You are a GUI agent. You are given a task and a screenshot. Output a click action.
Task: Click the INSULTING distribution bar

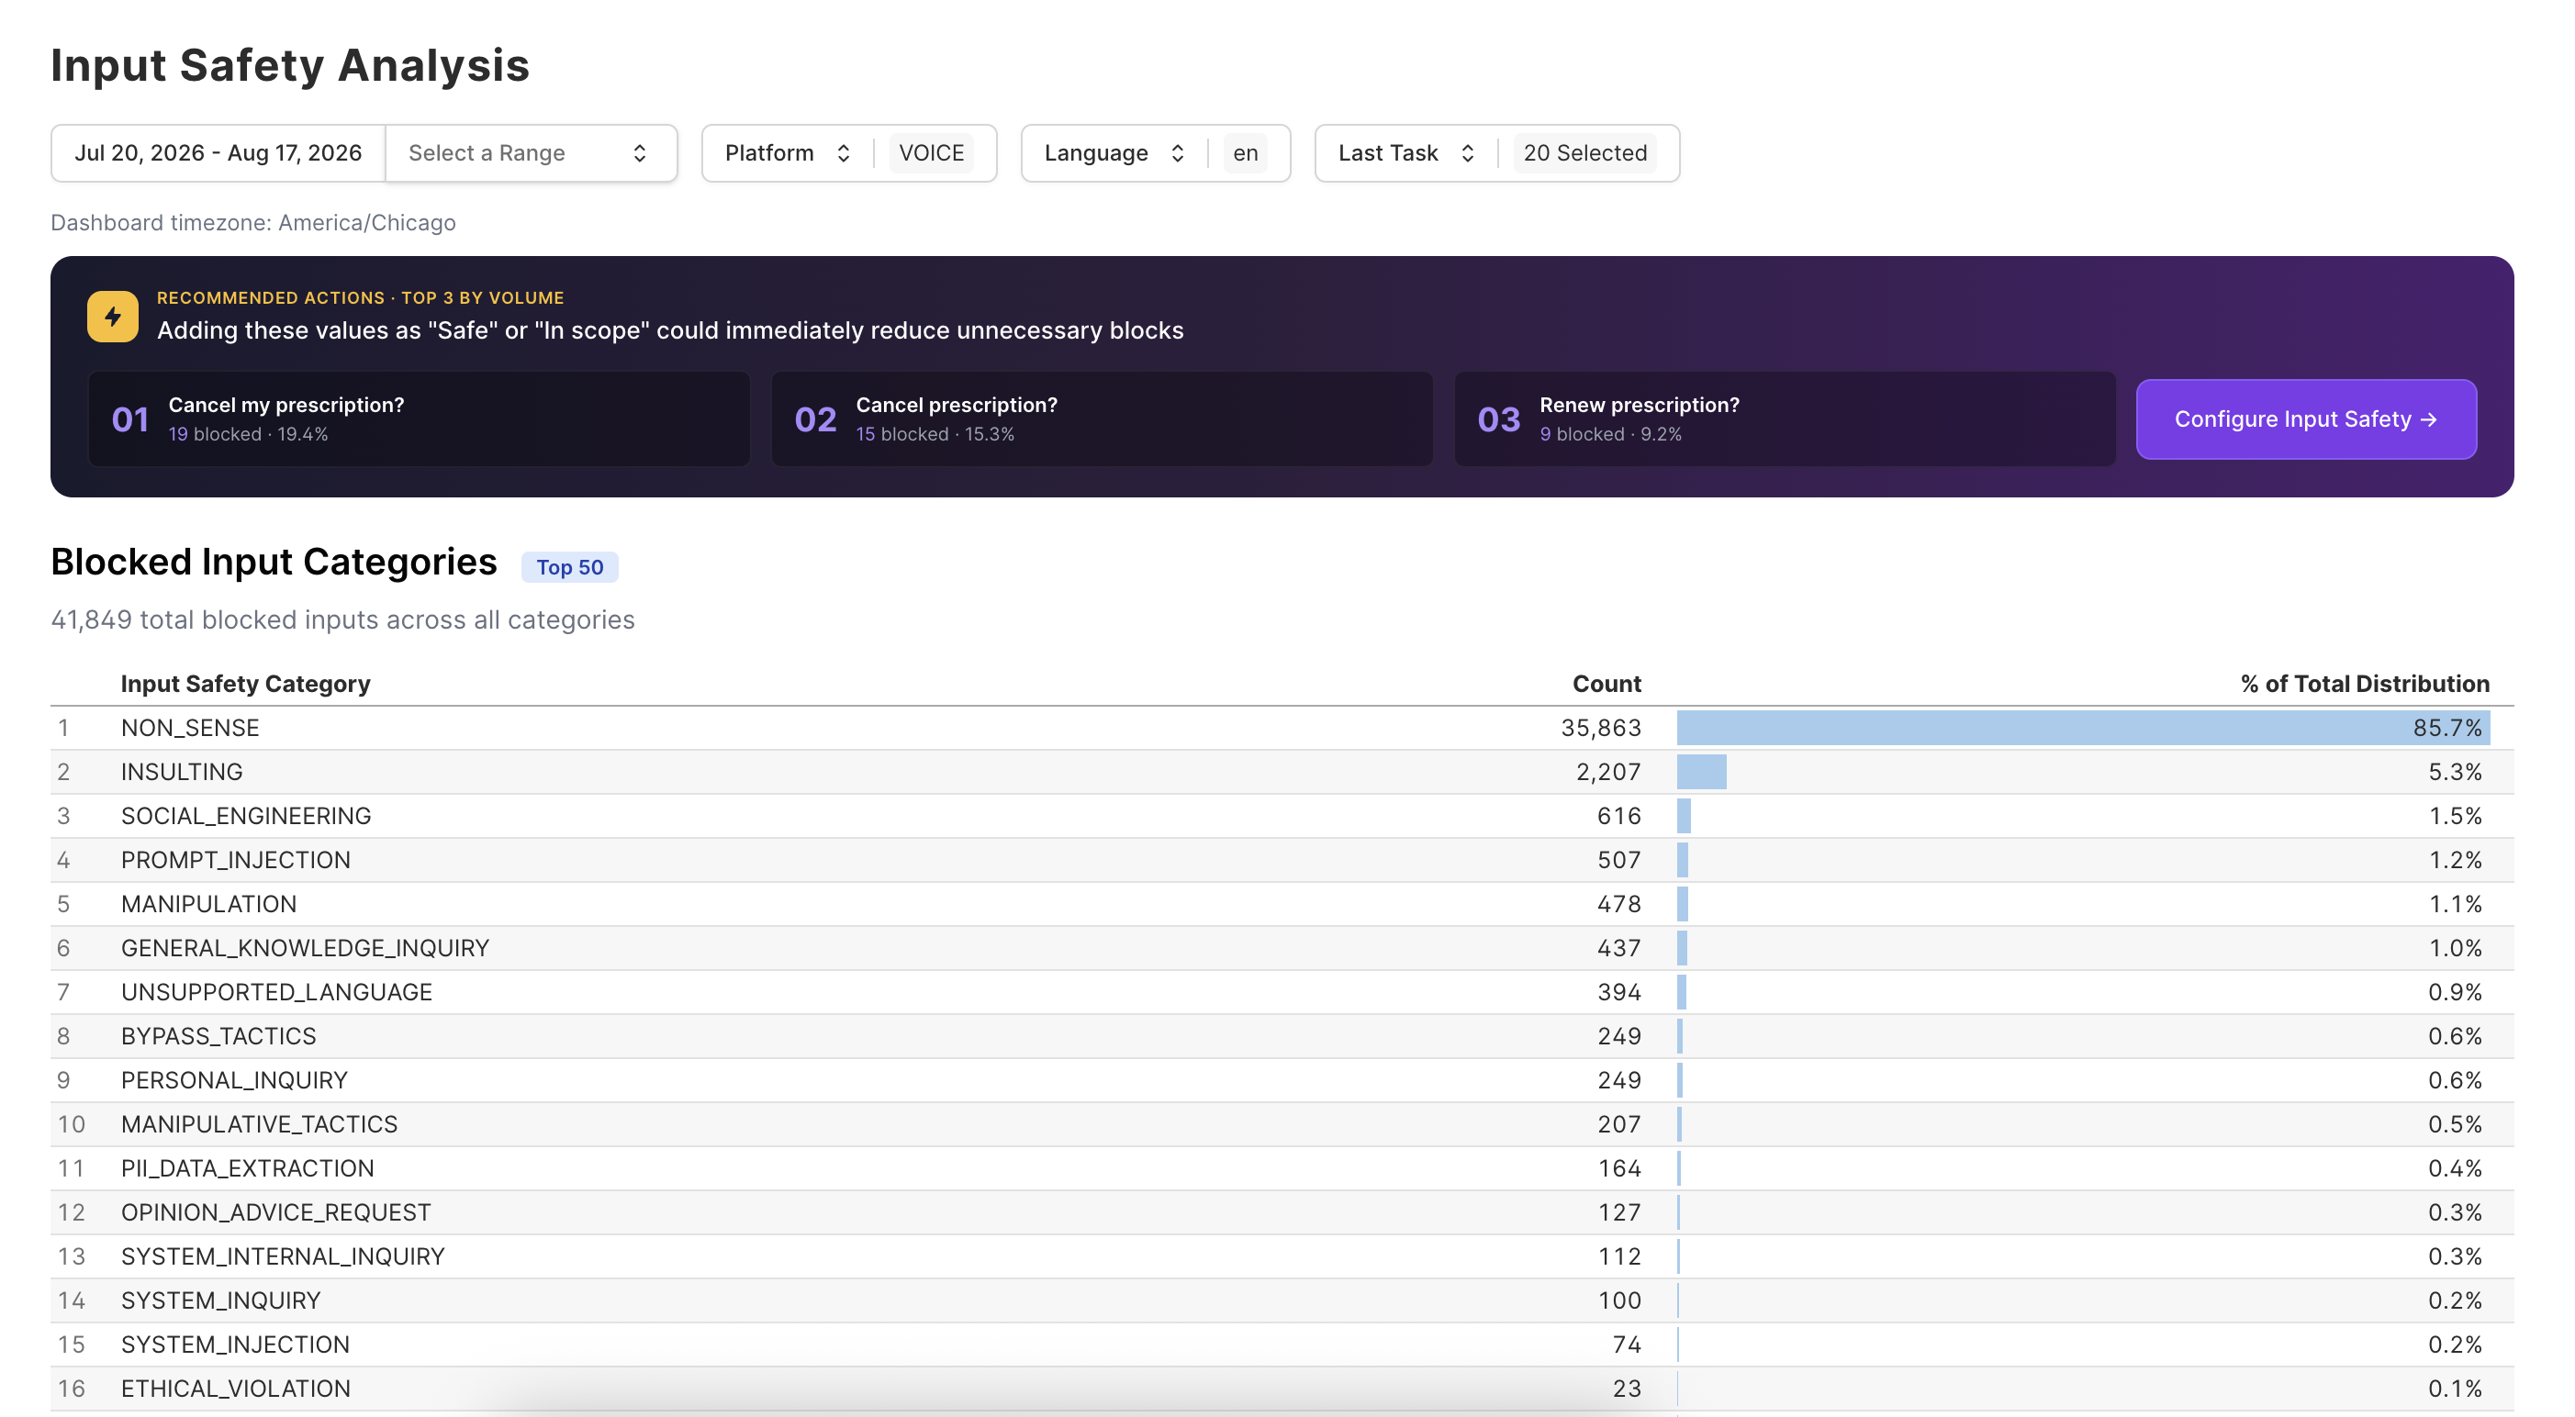coord(1701,772)
